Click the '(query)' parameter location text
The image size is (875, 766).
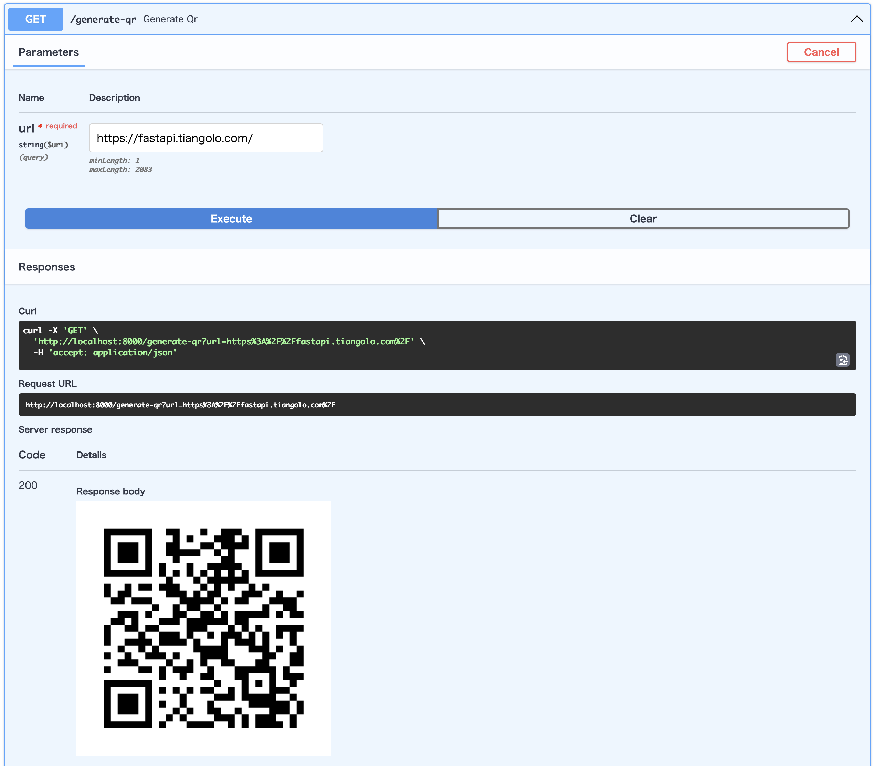(x=33, y=157)
